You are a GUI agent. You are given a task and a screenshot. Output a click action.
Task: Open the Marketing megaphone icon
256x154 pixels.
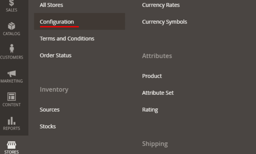click(12, 74)
